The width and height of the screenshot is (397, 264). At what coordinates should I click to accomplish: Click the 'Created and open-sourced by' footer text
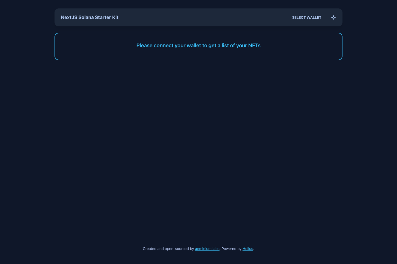pos(168,249)
